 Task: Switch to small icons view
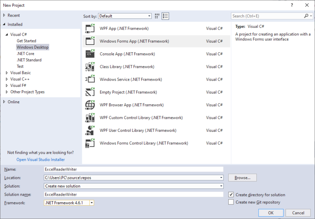(x=157, y=16)
